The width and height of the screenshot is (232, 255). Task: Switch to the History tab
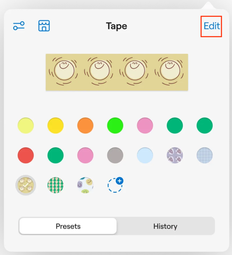click(x=165, y=226)
